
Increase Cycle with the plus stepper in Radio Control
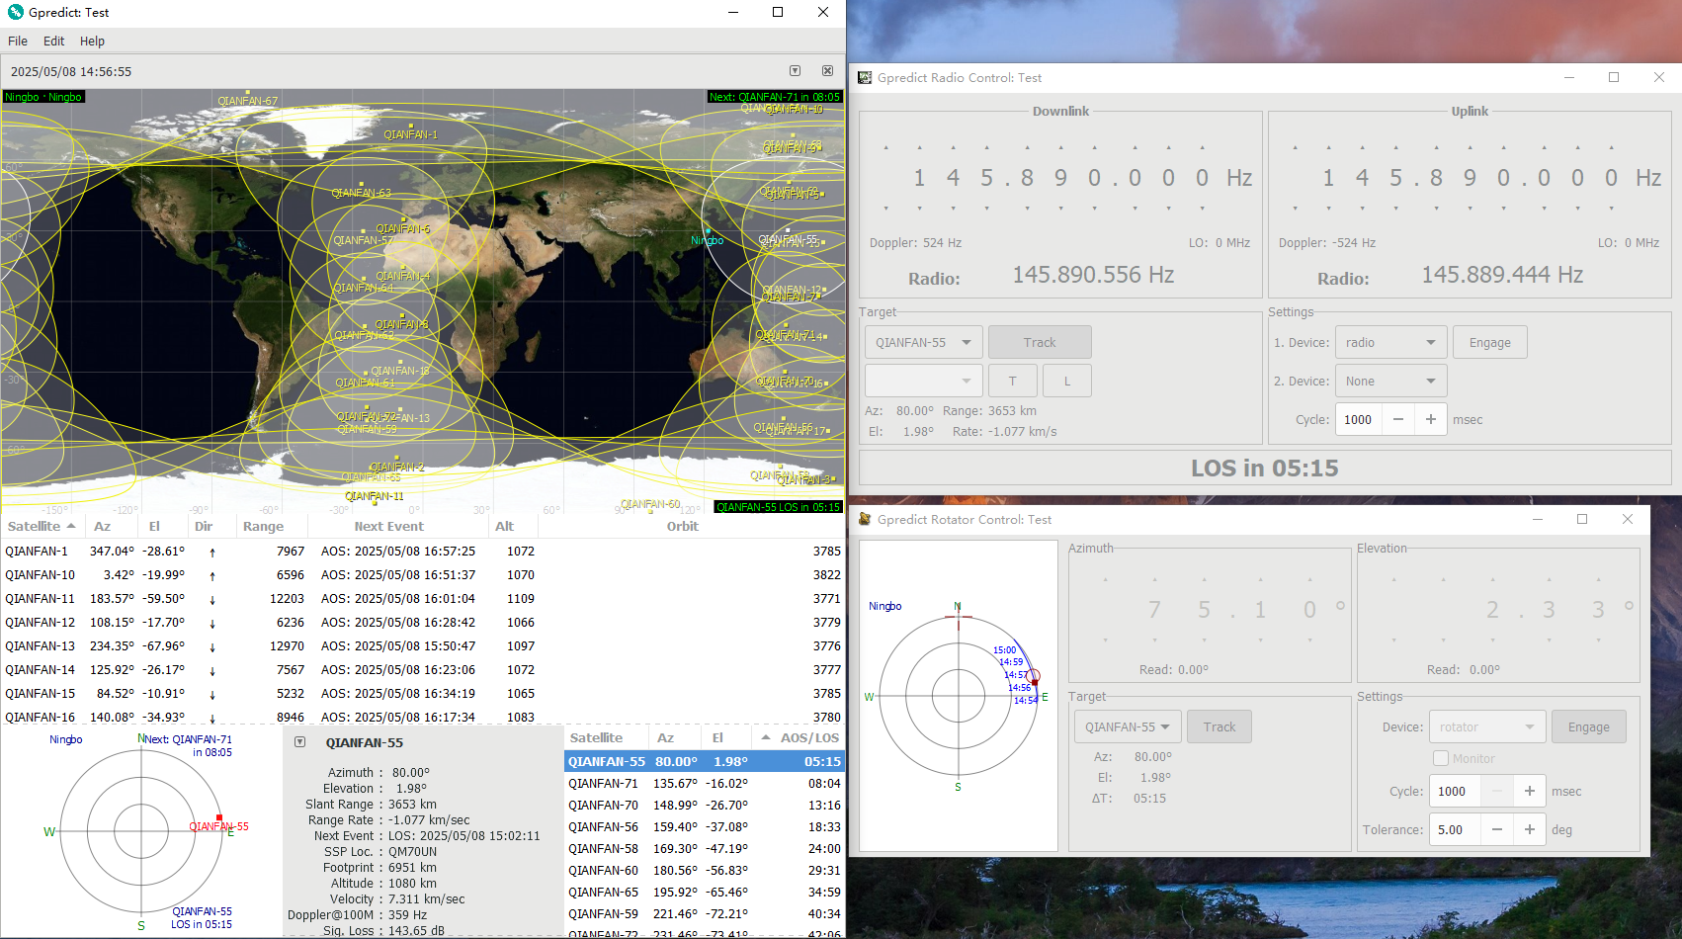[1430, 419]
